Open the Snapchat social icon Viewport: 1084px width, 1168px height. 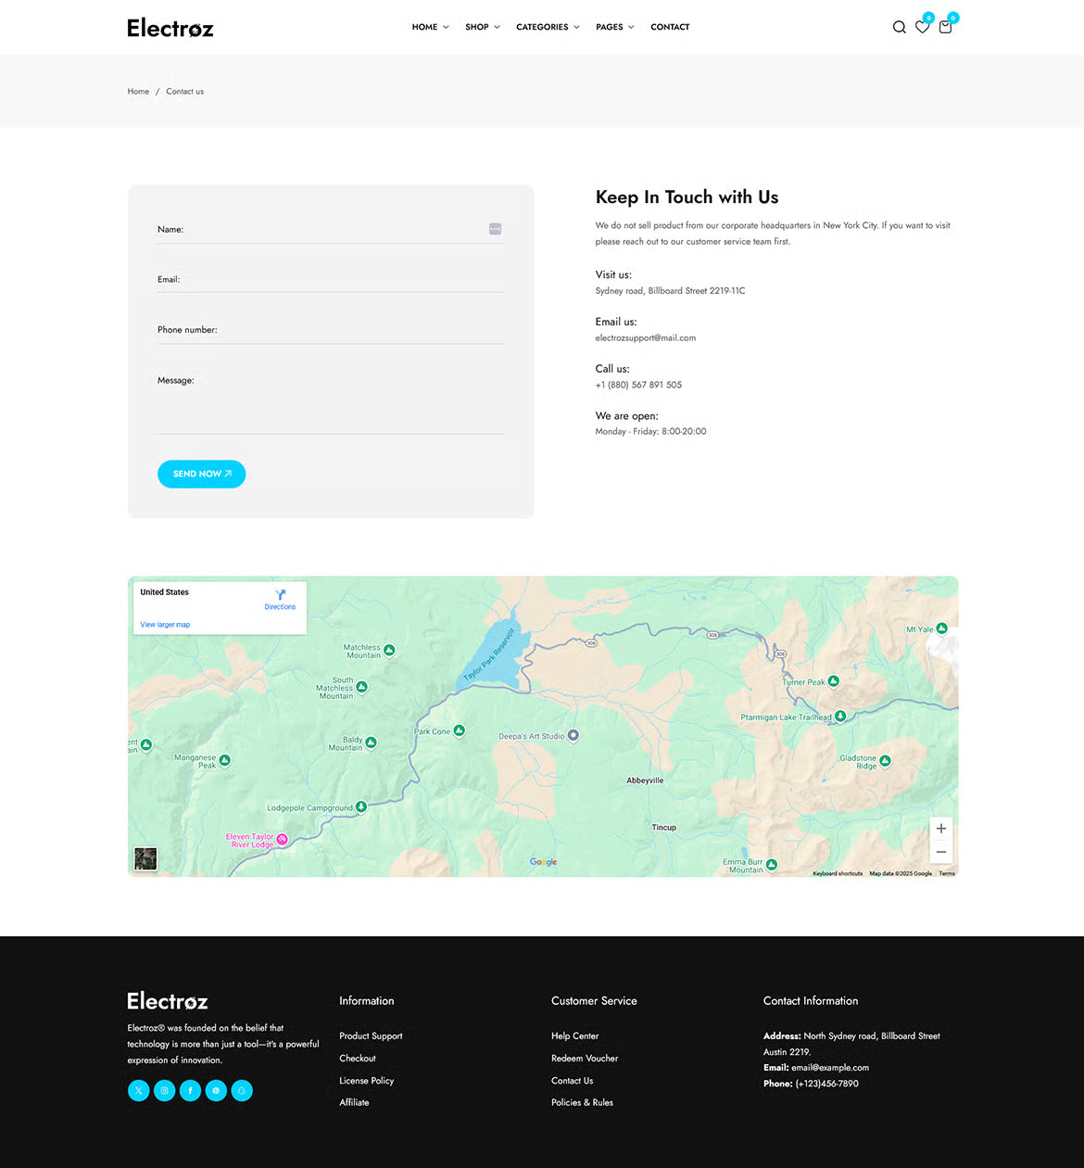click(x=242, y=1090)
